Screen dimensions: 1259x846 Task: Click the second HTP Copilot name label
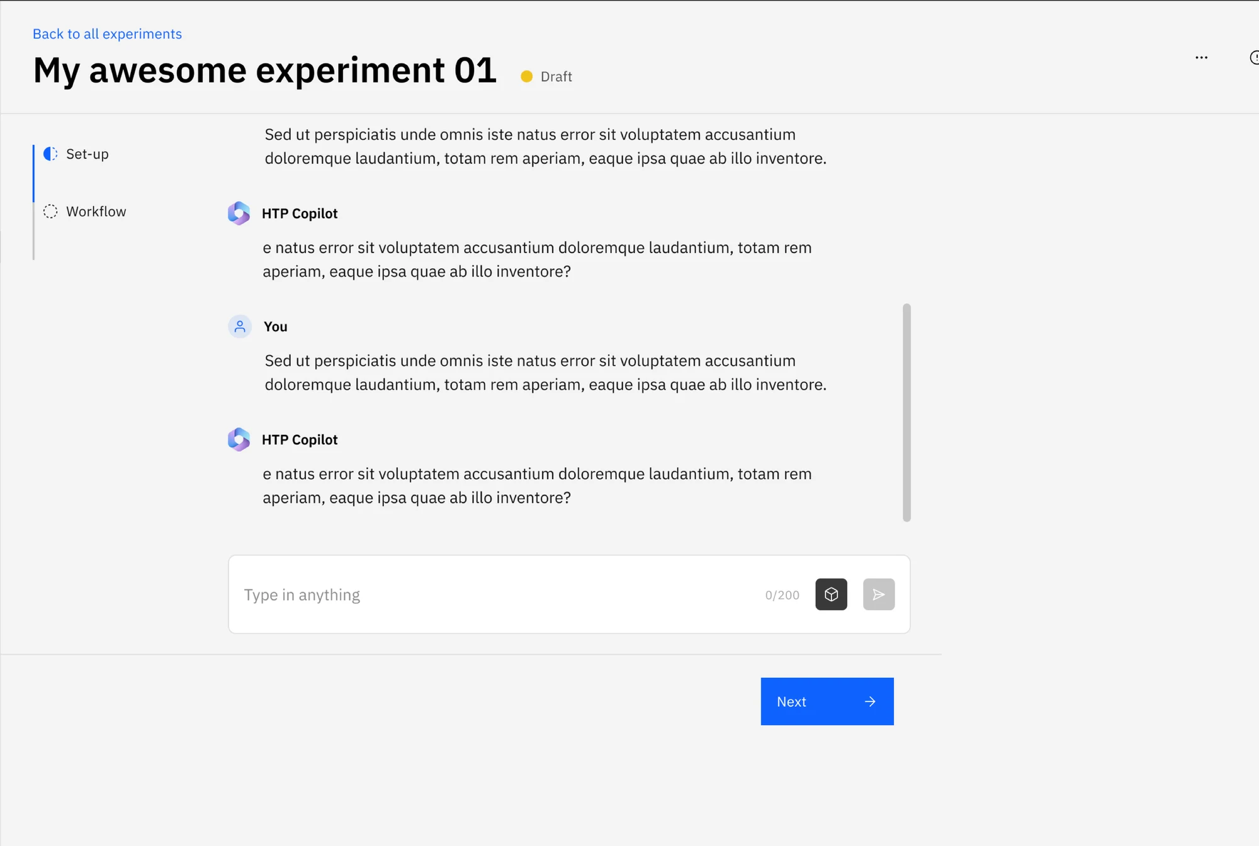[x=300, y=439]
